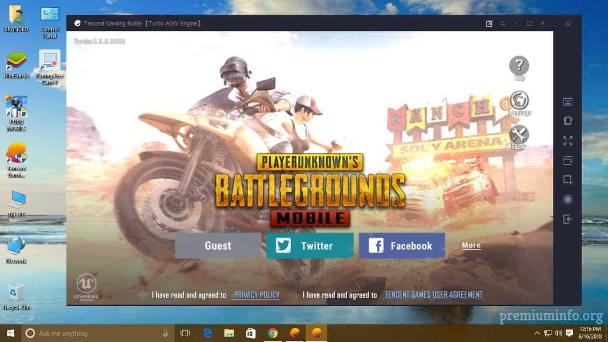The width and height of the screenshot is (608, 342).
Task: Open the Language globe icon
Action: pos(519,100)
